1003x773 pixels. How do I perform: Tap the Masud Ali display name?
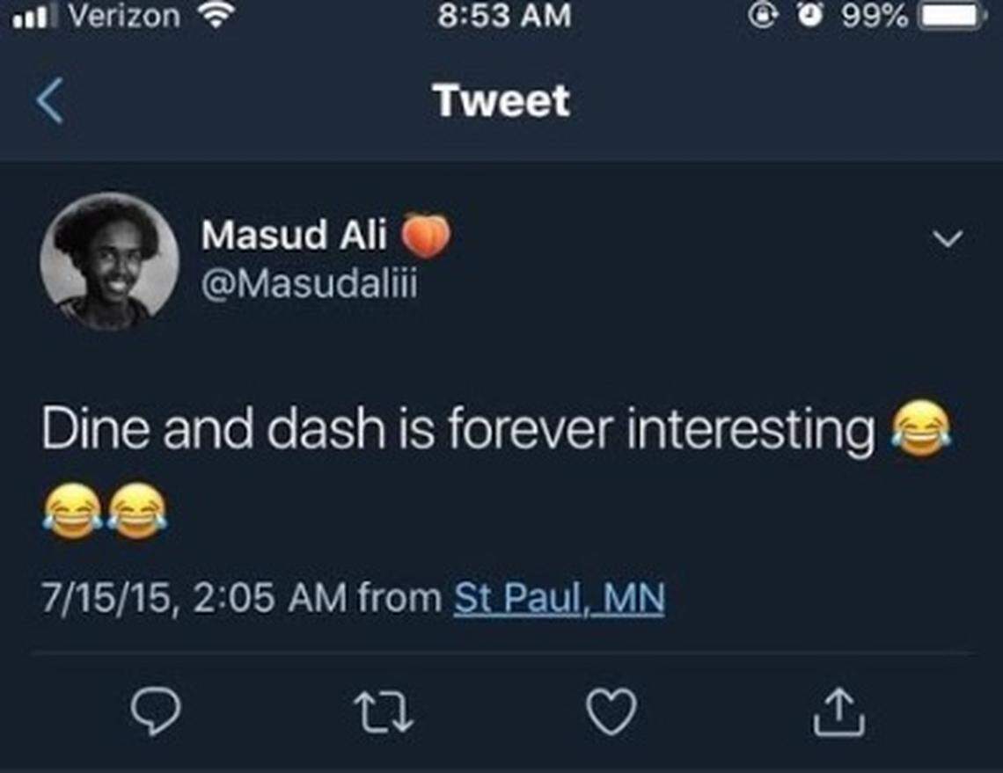click(295, 235)
